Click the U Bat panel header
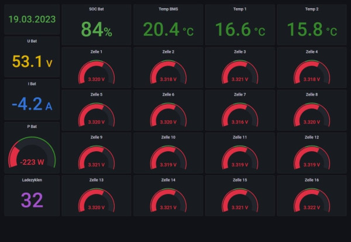351x242 pixels. pos(32,41)
